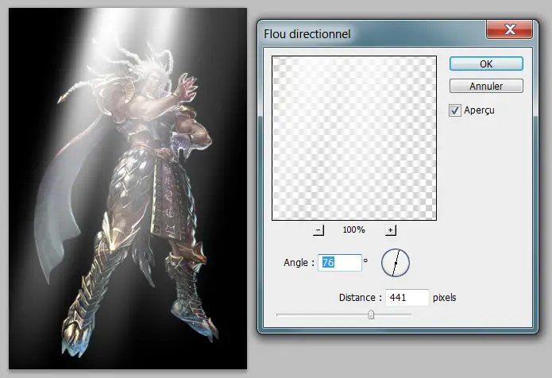Click the Distance pixels input field
Viewport: 552px width, 378px height.
[x=407, y=298]
